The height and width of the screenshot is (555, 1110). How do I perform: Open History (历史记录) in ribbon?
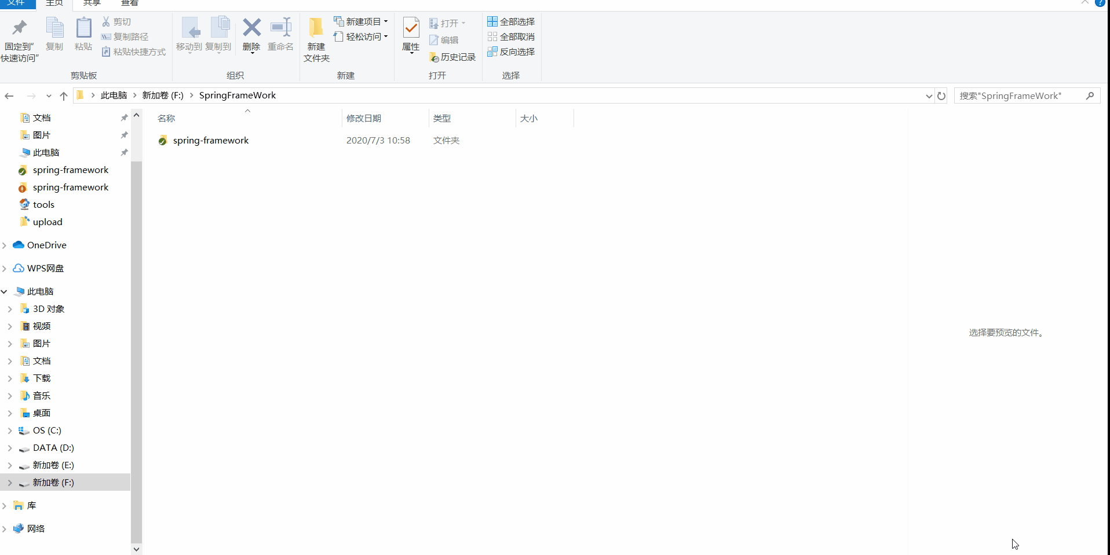click(x=452, y=57)
